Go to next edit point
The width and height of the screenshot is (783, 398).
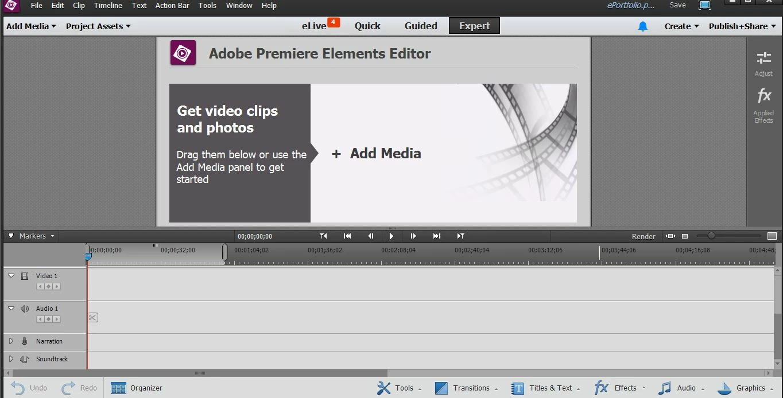pos(460,236)
